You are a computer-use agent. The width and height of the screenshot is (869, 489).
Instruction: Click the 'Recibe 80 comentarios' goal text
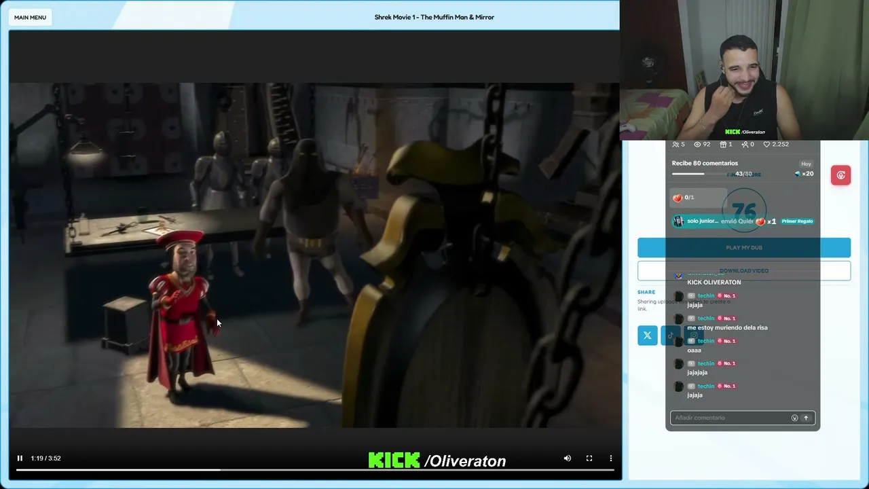pos(705,163)
